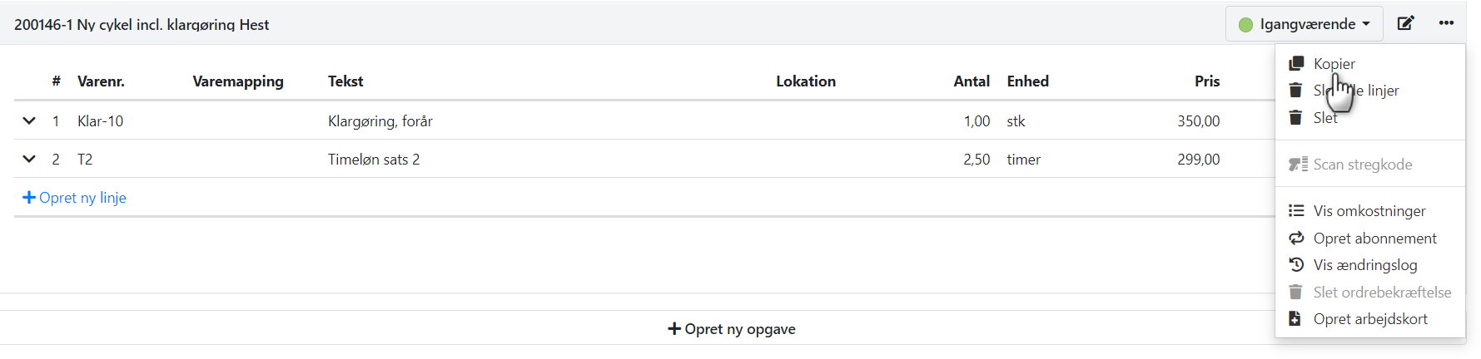Click trash icon for Slet alle linjer
Screen dimensions: 1481x359
[x=1295, y=91]
